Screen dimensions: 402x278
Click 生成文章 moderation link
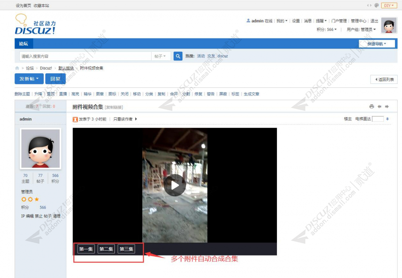click(x=251, y=94)
